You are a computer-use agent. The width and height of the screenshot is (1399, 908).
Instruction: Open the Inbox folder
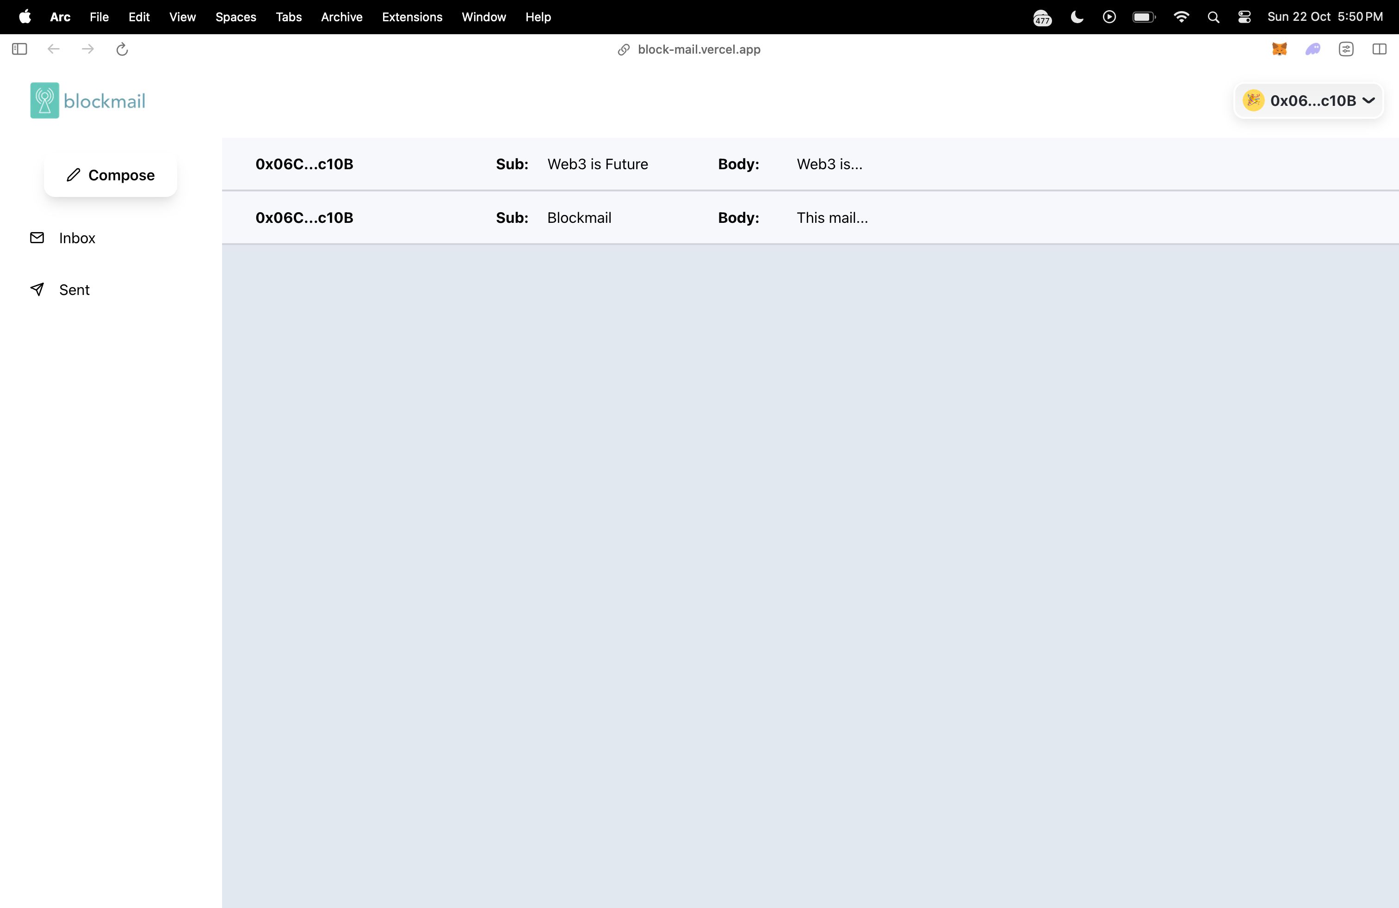coord(77,238)
